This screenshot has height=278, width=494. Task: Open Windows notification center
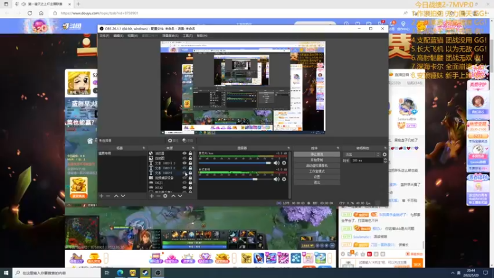point(485,273)
